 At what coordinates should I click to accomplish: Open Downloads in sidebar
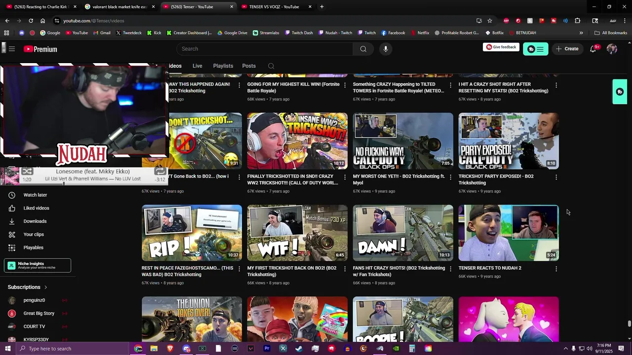(35, 221)
